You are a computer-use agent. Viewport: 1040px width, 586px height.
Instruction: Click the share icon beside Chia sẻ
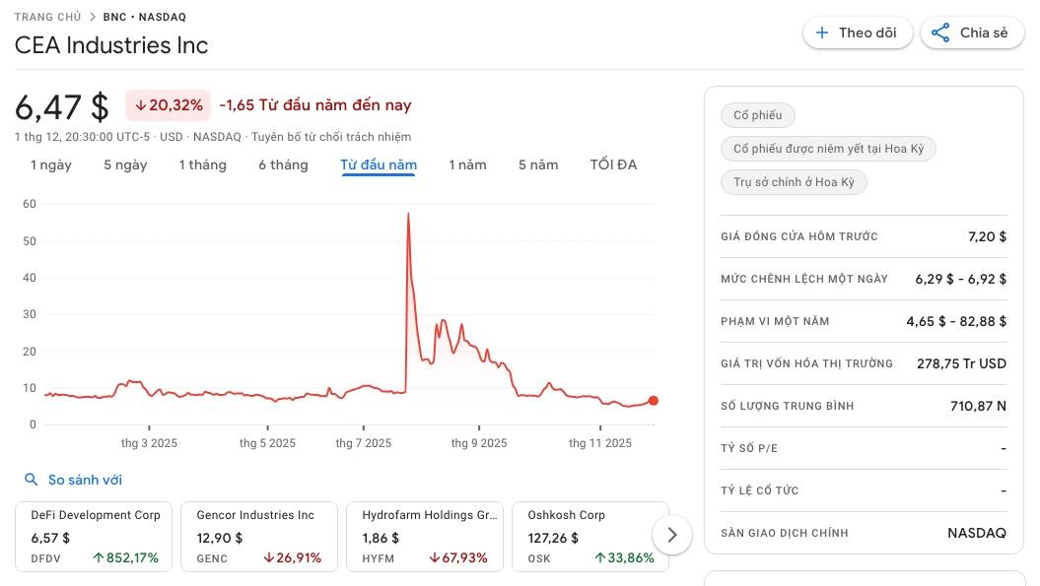(x=940, y=33)
